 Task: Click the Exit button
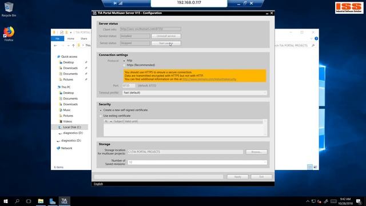261,177
